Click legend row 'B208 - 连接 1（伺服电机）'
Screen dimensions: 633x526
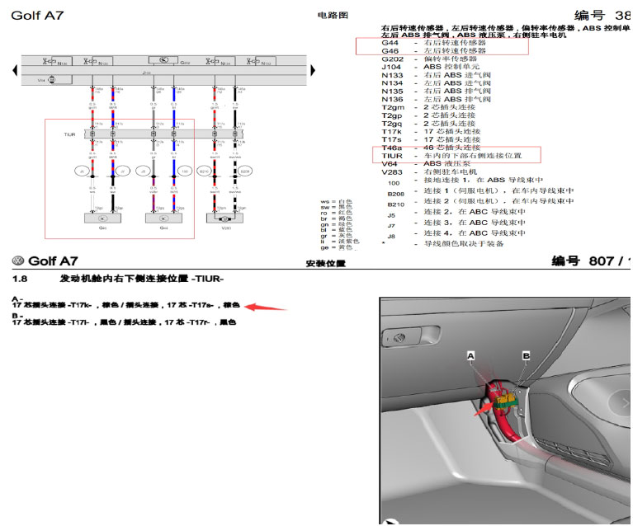(481, 191)
